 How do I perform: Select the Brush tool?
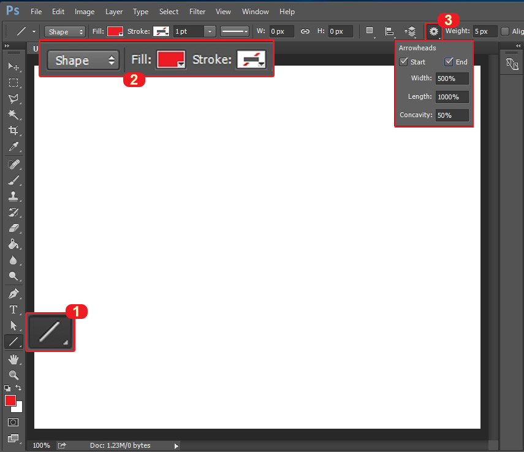click(x=13, y=180)
